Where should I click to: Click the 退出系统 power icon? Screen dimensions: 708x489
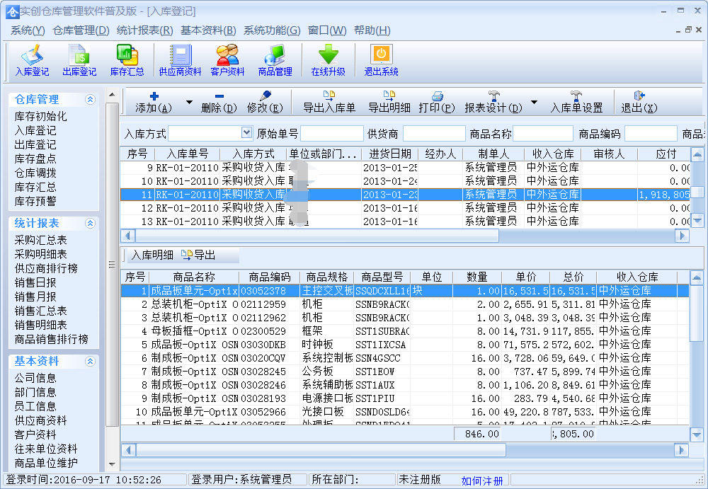[381, 60]
